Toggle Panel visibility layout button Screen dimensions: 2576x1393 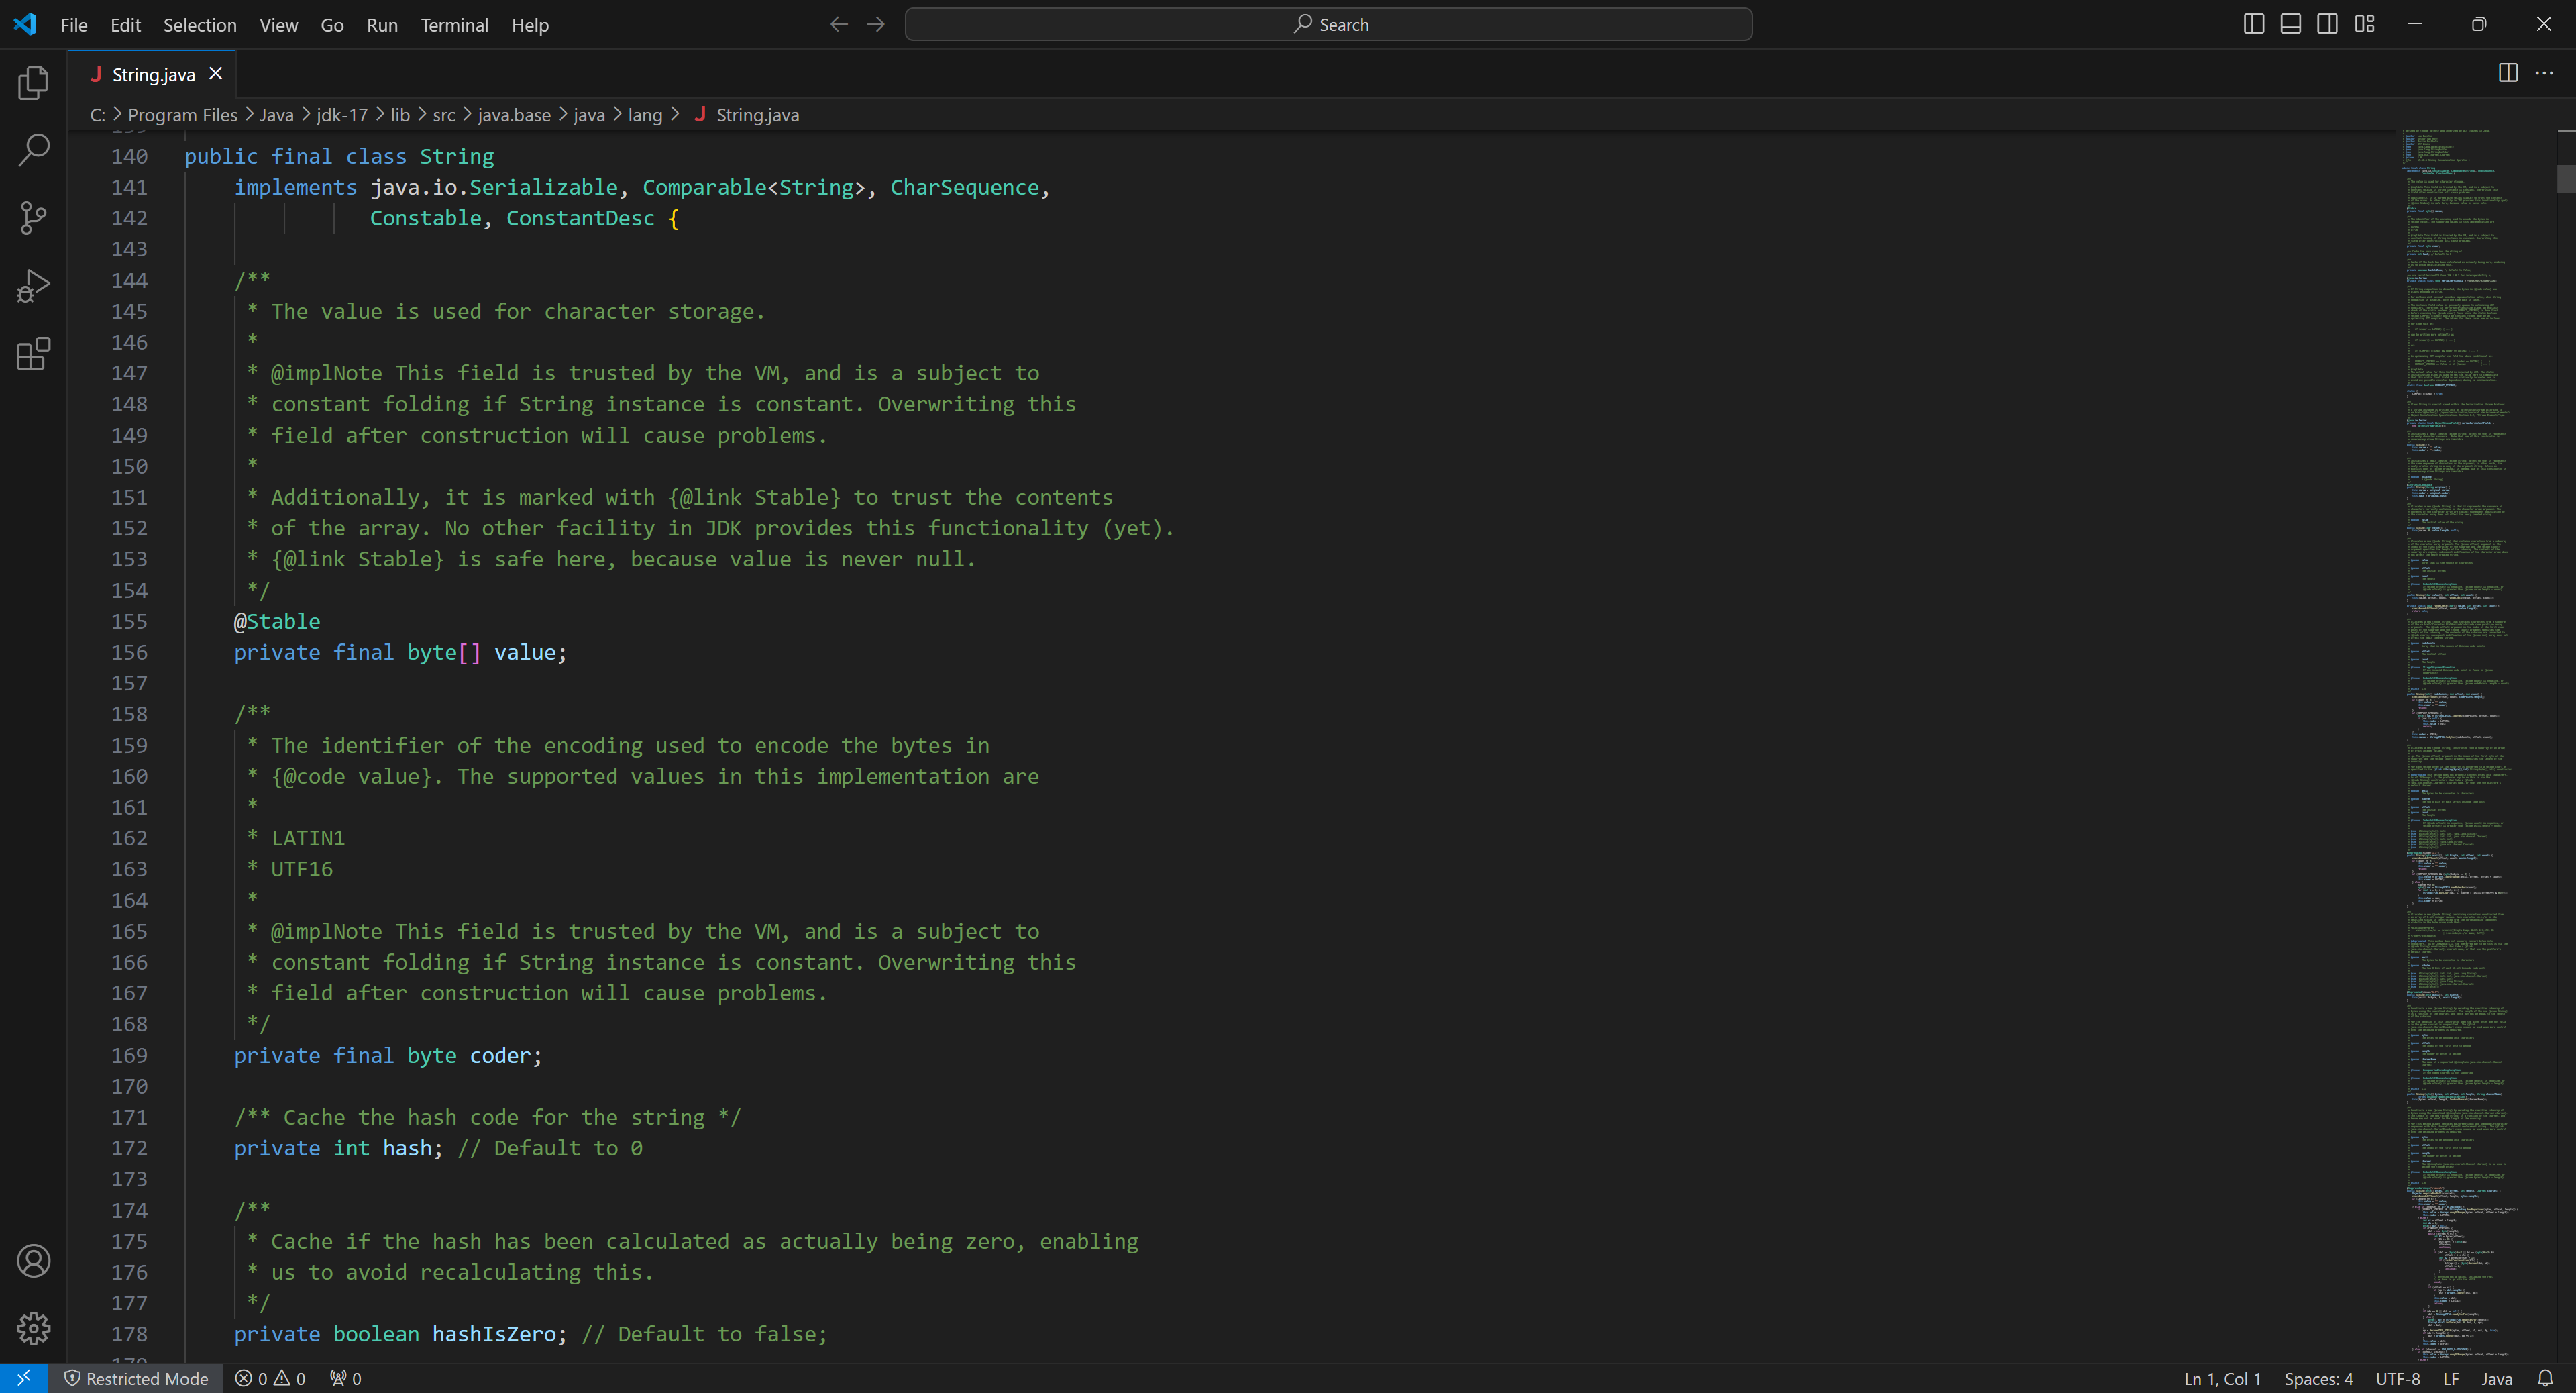pos(2290,24)
